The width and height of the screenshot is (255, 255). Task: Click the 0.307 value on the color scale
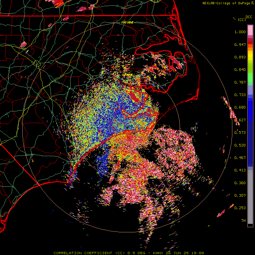(x=240, y=195)
